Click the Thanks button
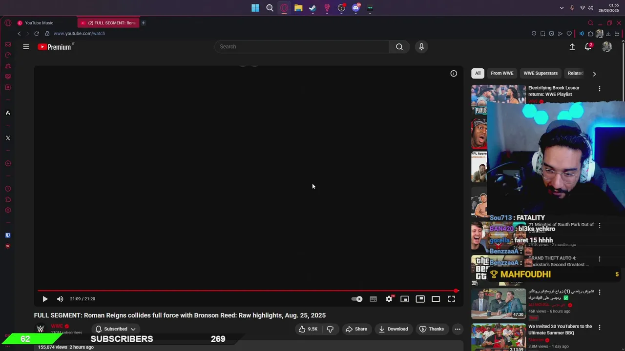Viewport: 625px width, 351px height. [x=432, y=329]
